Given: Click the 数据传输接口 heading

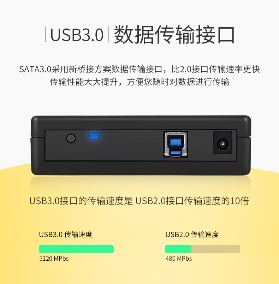Looking at the screenshot, I should (174, 34).
